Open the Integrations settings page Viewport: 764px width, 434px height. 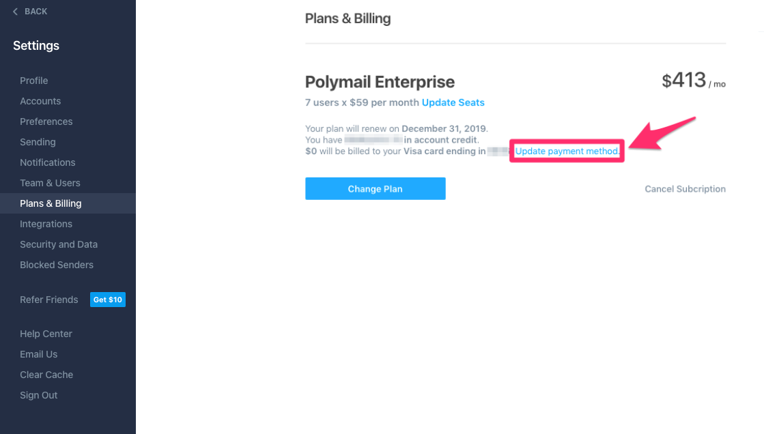[x=46, y=224]
